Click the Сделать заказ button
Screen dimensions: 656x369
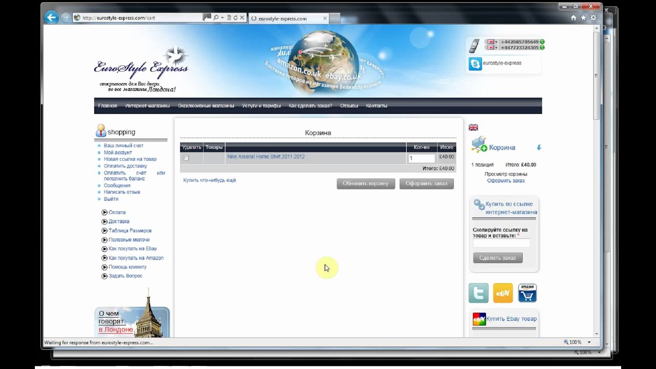[x=498, y=258]
